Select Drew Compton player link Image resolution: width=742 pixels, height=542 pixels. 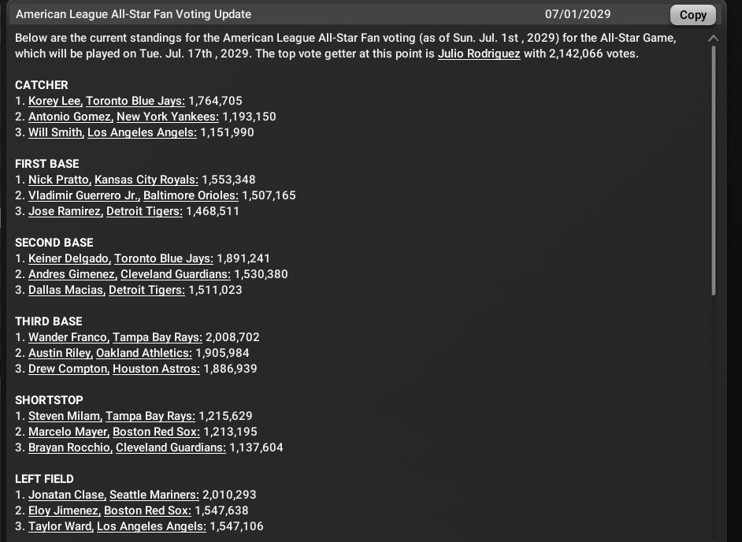(x=69, y=369)
